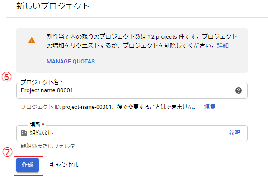
Task: Click the organization building icon
Action: (x=24, y=133)
